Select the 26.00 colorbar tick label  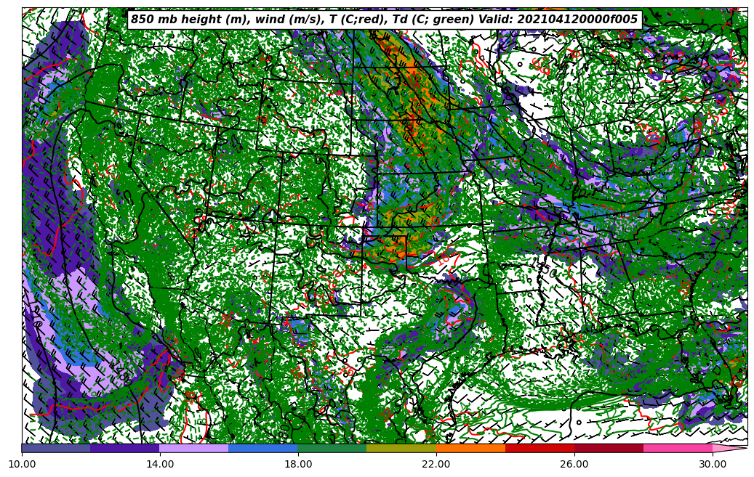[x=574, y=464]
